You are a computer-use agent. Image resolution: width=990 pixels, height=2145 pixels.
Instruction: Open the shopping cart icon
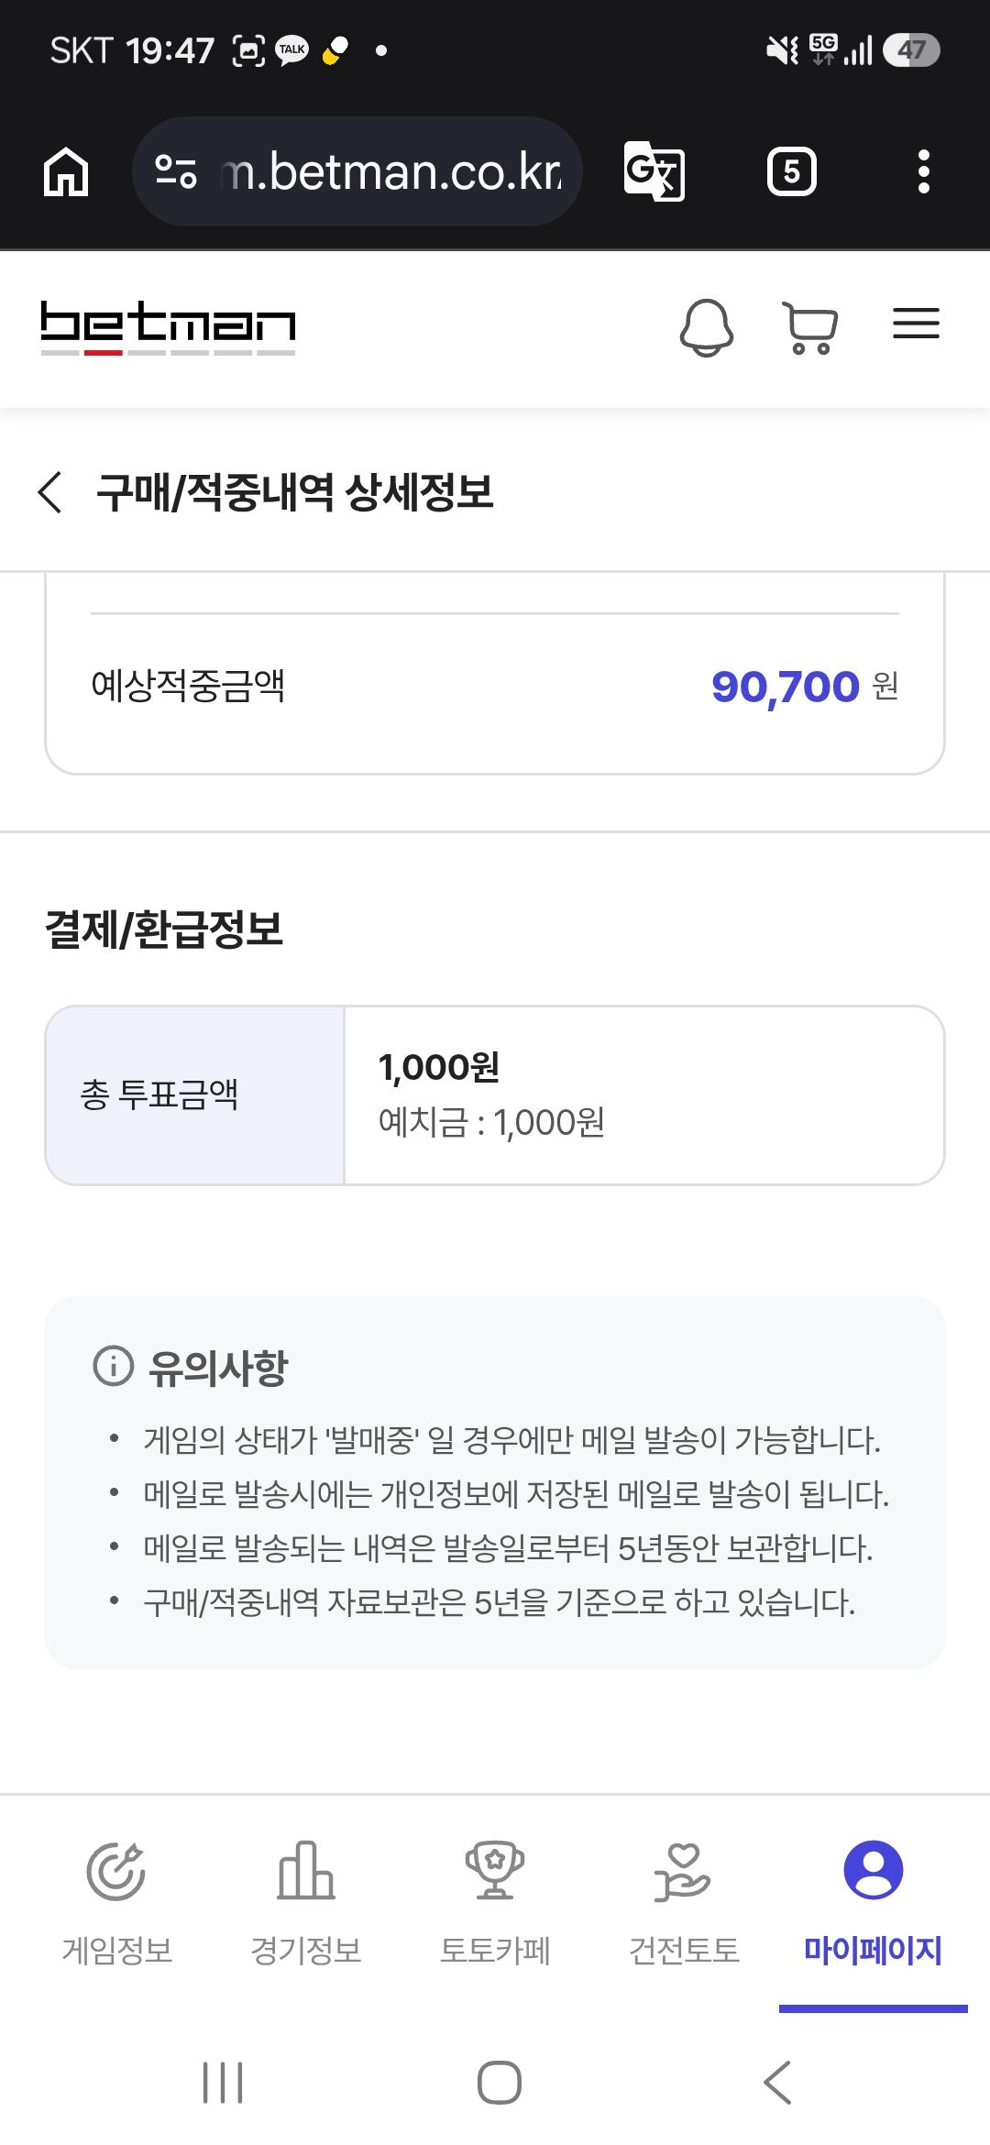810,328
